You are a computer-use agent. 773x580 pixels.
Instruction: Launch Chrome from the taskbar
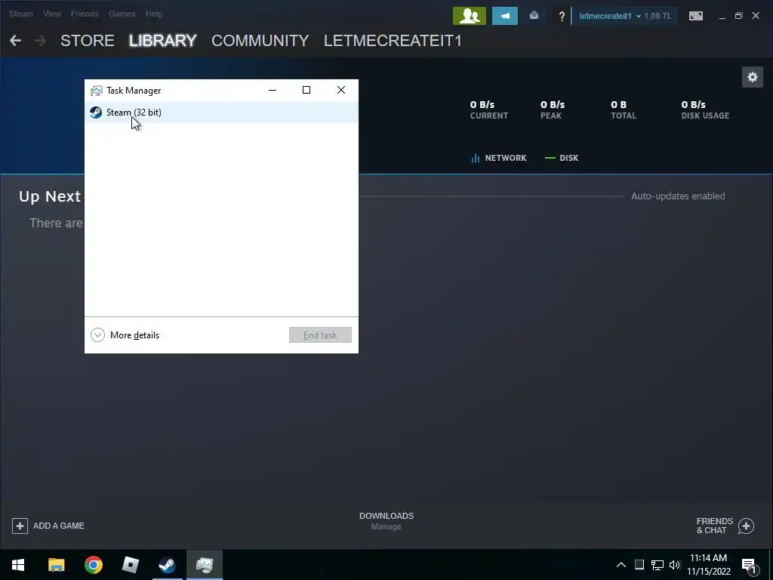[x=93, y=565]
